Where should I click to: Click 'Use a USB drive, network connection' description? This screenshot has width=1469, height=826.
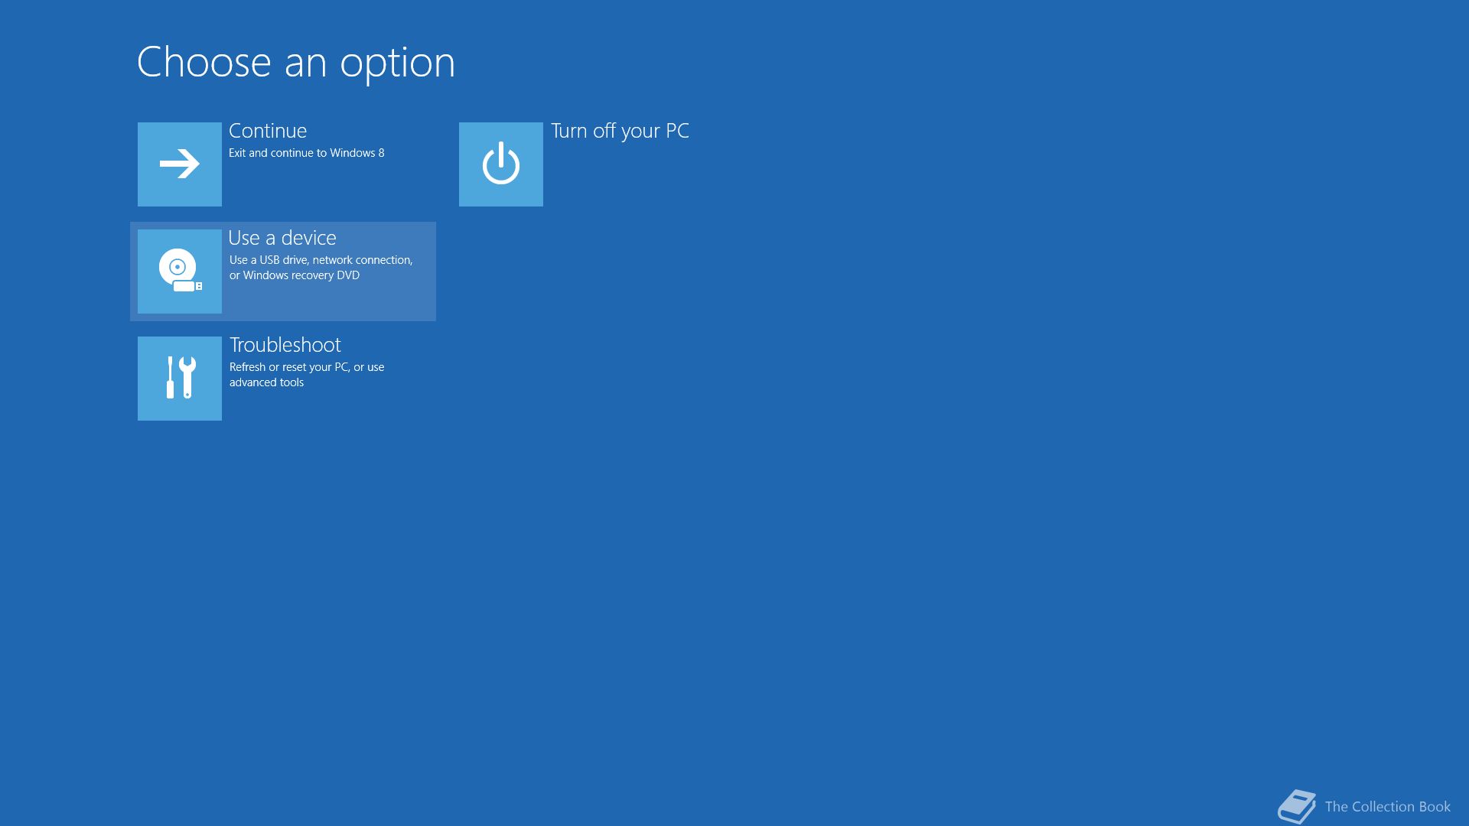321,268
